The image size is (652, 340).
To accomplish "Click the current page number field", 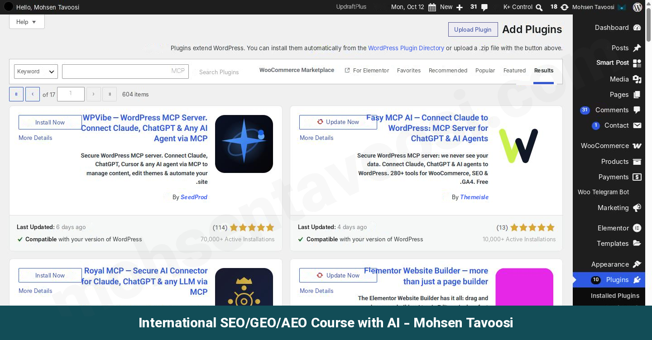I will [71, 94].
